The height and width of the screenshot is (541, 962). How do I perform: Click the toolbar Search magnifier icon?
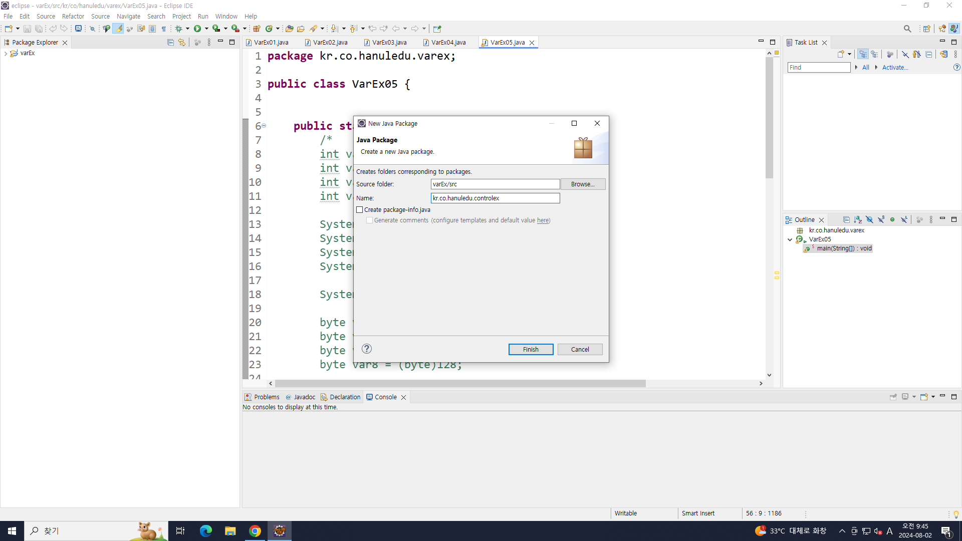tap(907, 29)
